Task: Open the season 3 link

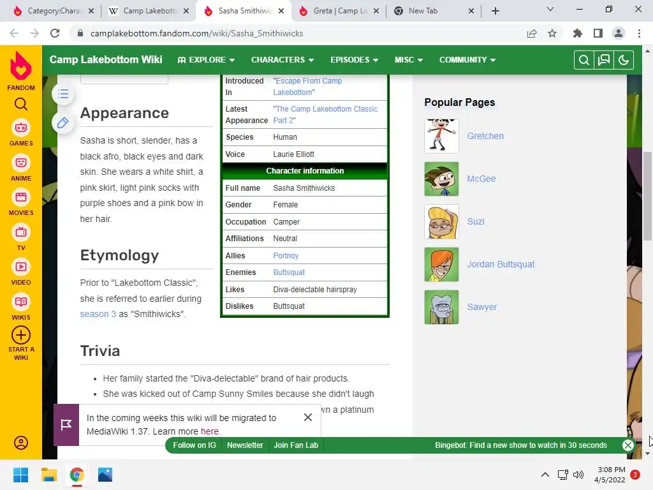Action: click(x=98, y=314)
